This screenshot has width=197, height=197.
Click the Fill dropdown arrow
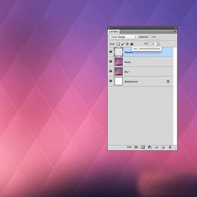(x=158, y=44)
